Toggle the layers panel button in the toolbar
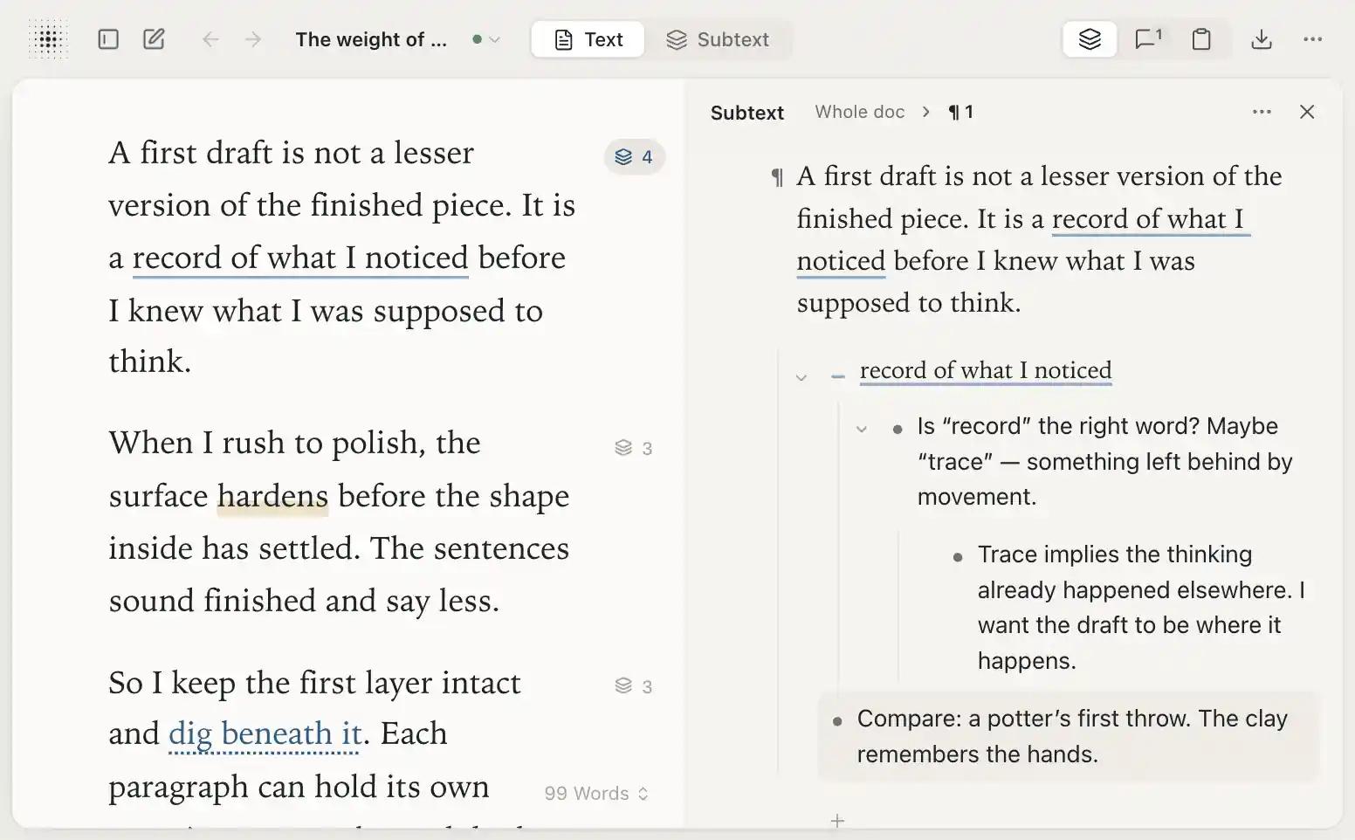 pyautogui.click(x=1090, y=39)
